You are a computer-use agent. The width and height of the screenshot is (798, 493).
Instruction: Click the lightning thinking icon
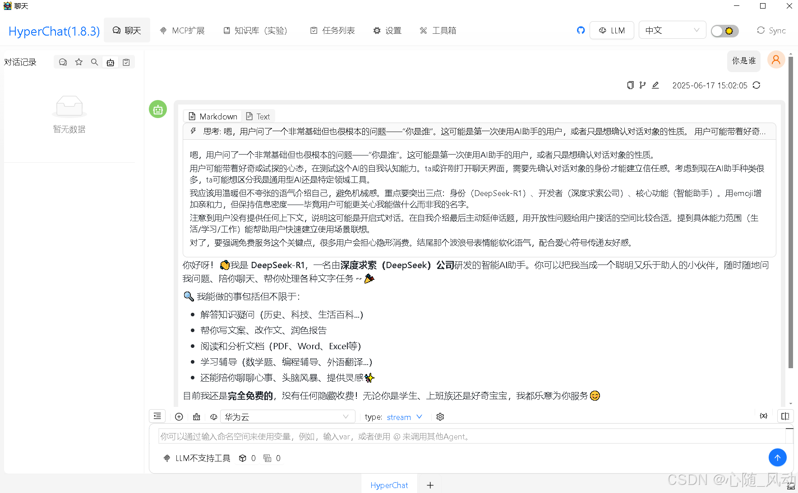[x=193, y=131]
